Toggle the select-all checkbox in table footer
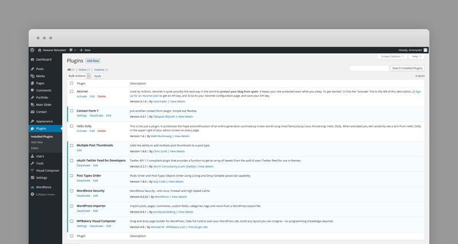Screen dimensions: 458x244 point(72,236)
